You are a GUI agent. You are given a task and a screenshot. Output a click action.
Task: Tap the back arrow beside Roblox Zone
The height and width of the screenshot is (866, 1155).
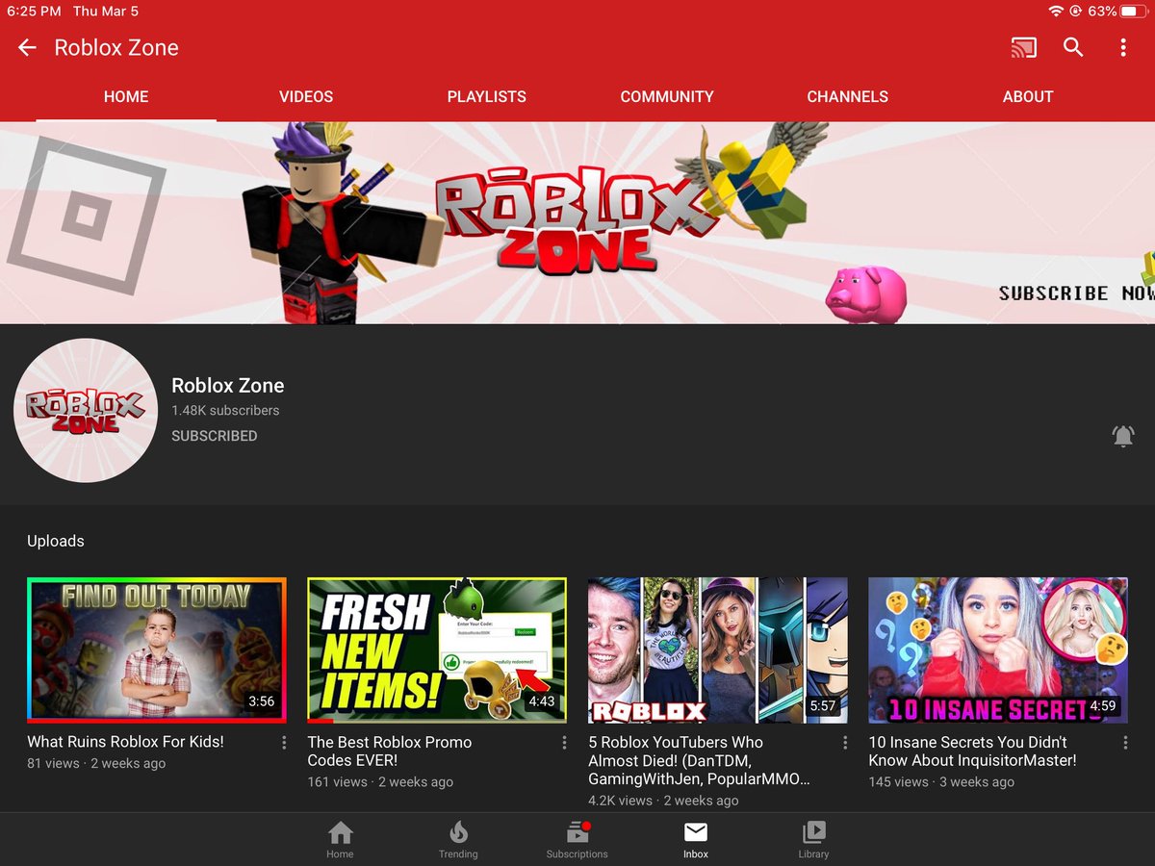coord(27,47)
